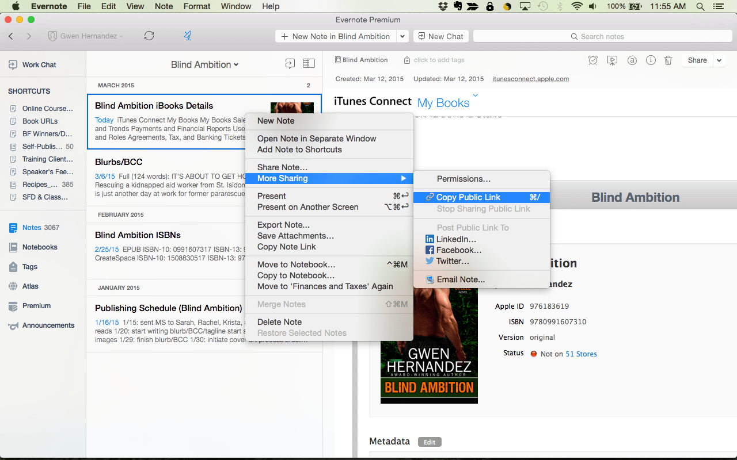Delete note with the trash icon
737x460 pixels.
coord(668,60)
